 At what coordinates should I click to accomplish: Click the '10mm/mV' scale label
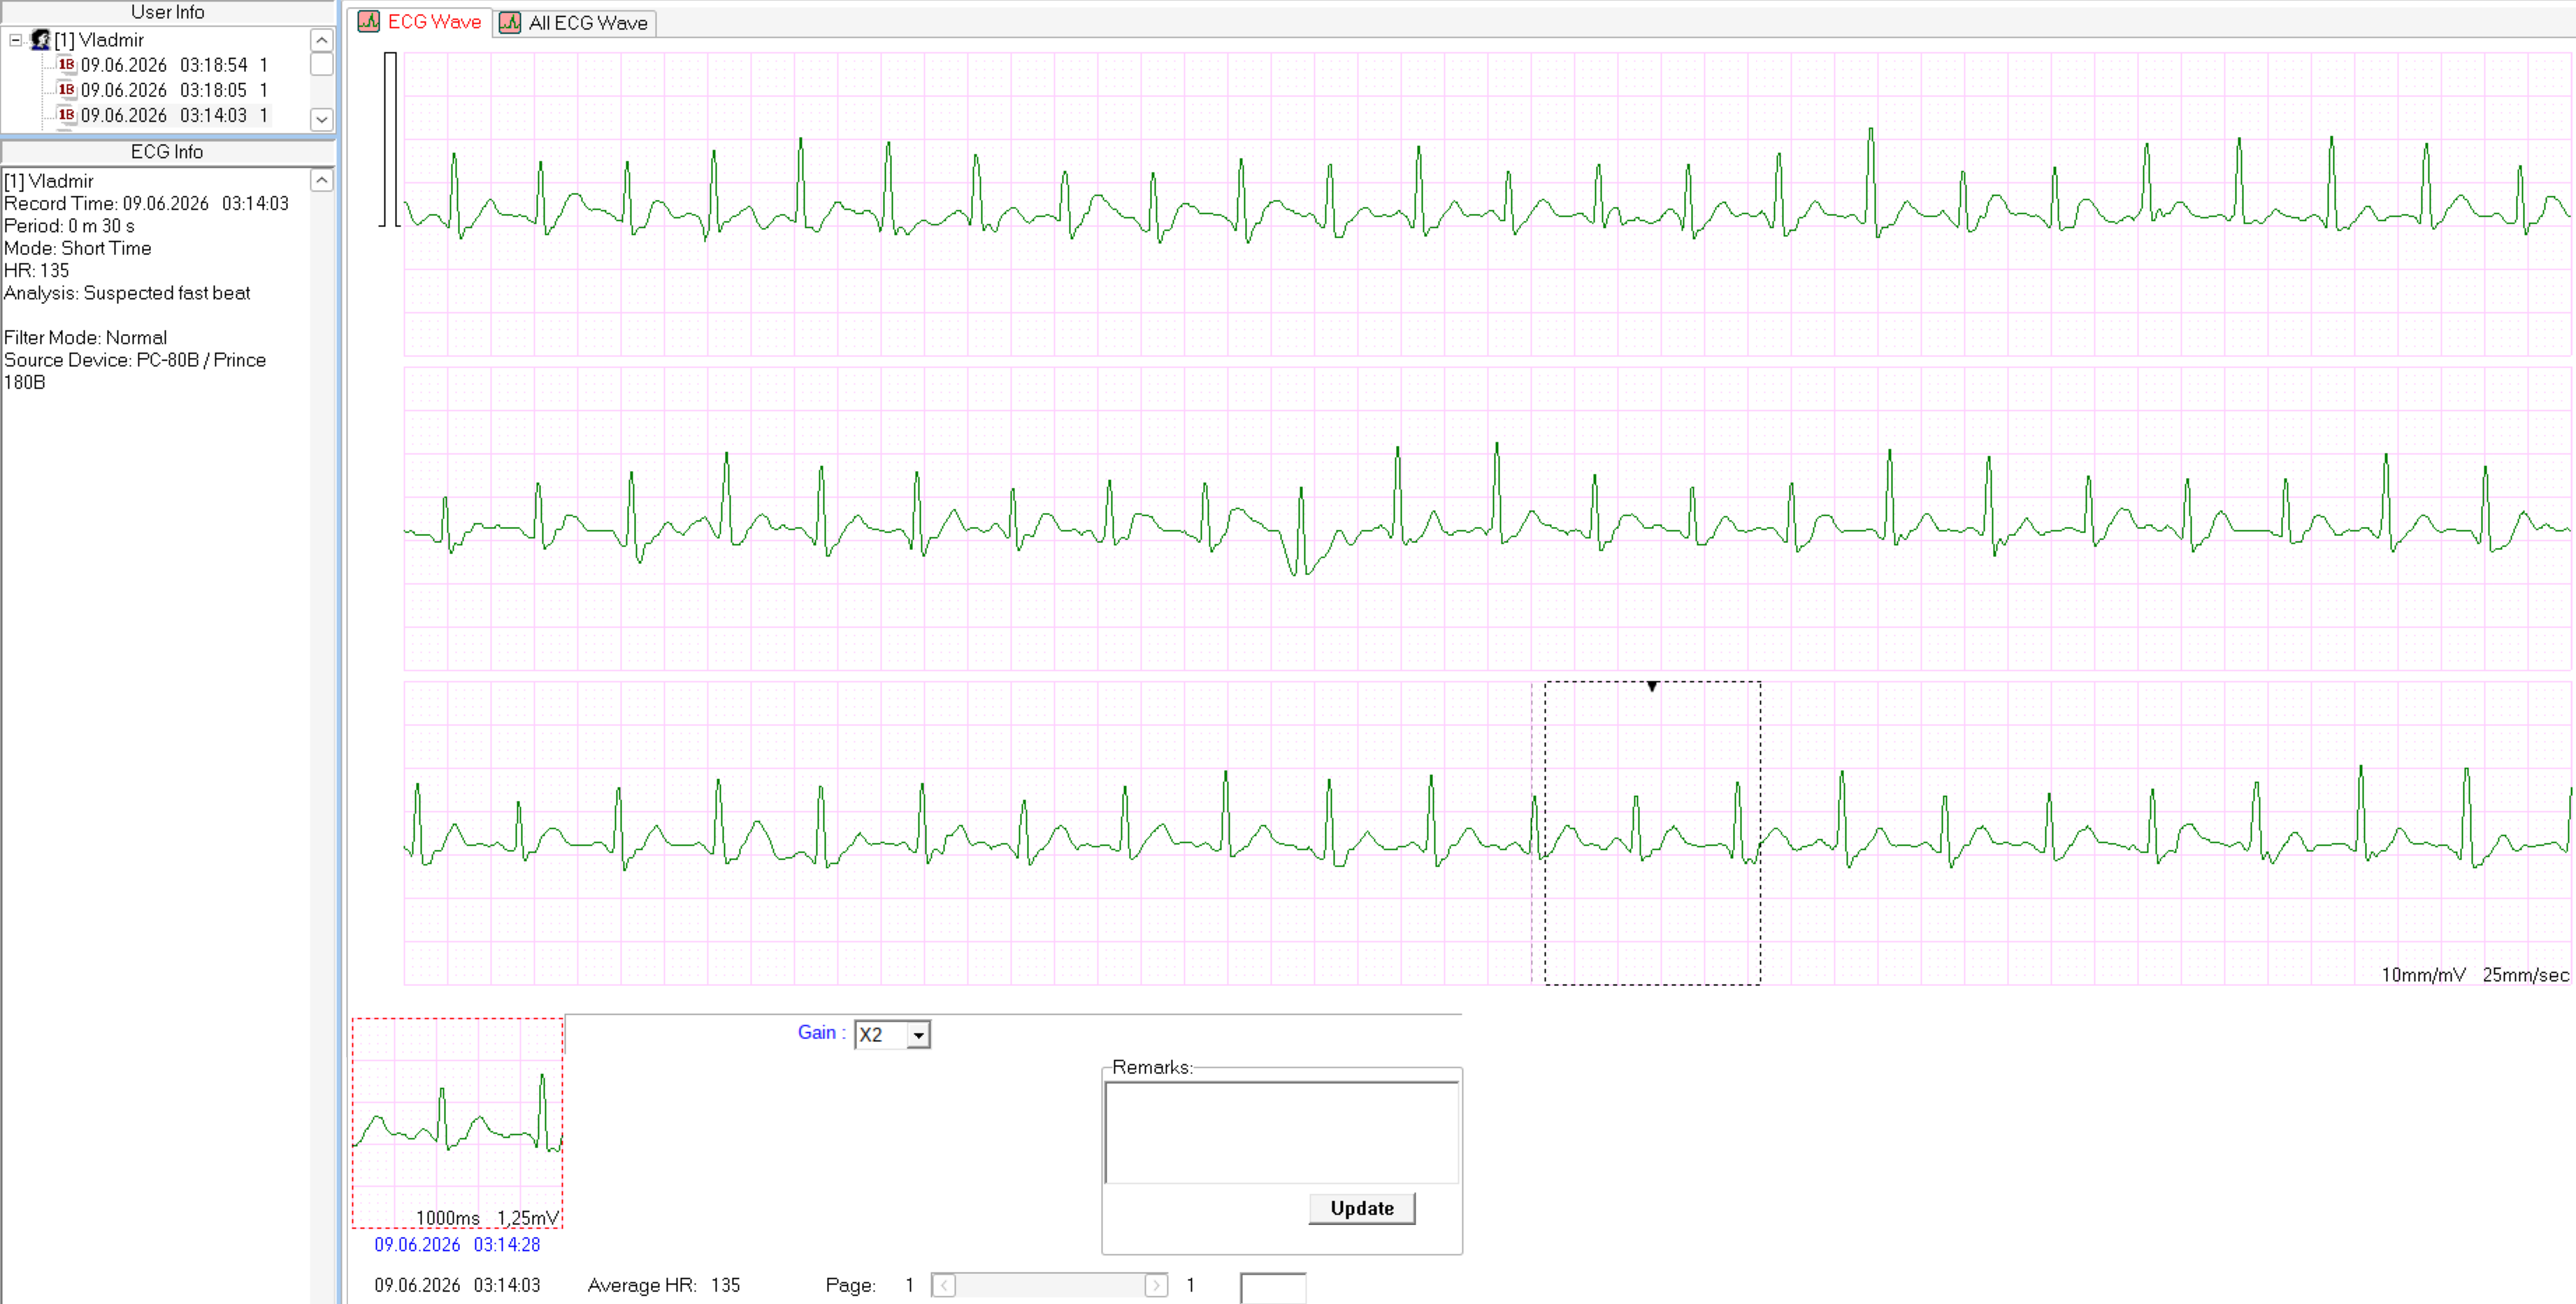pos(2423,975)
